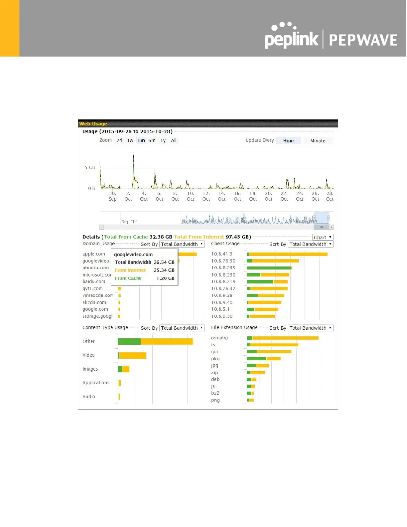Select the All zoom option
This screenshot has width=407, height=527.
[x=174, y=140]
